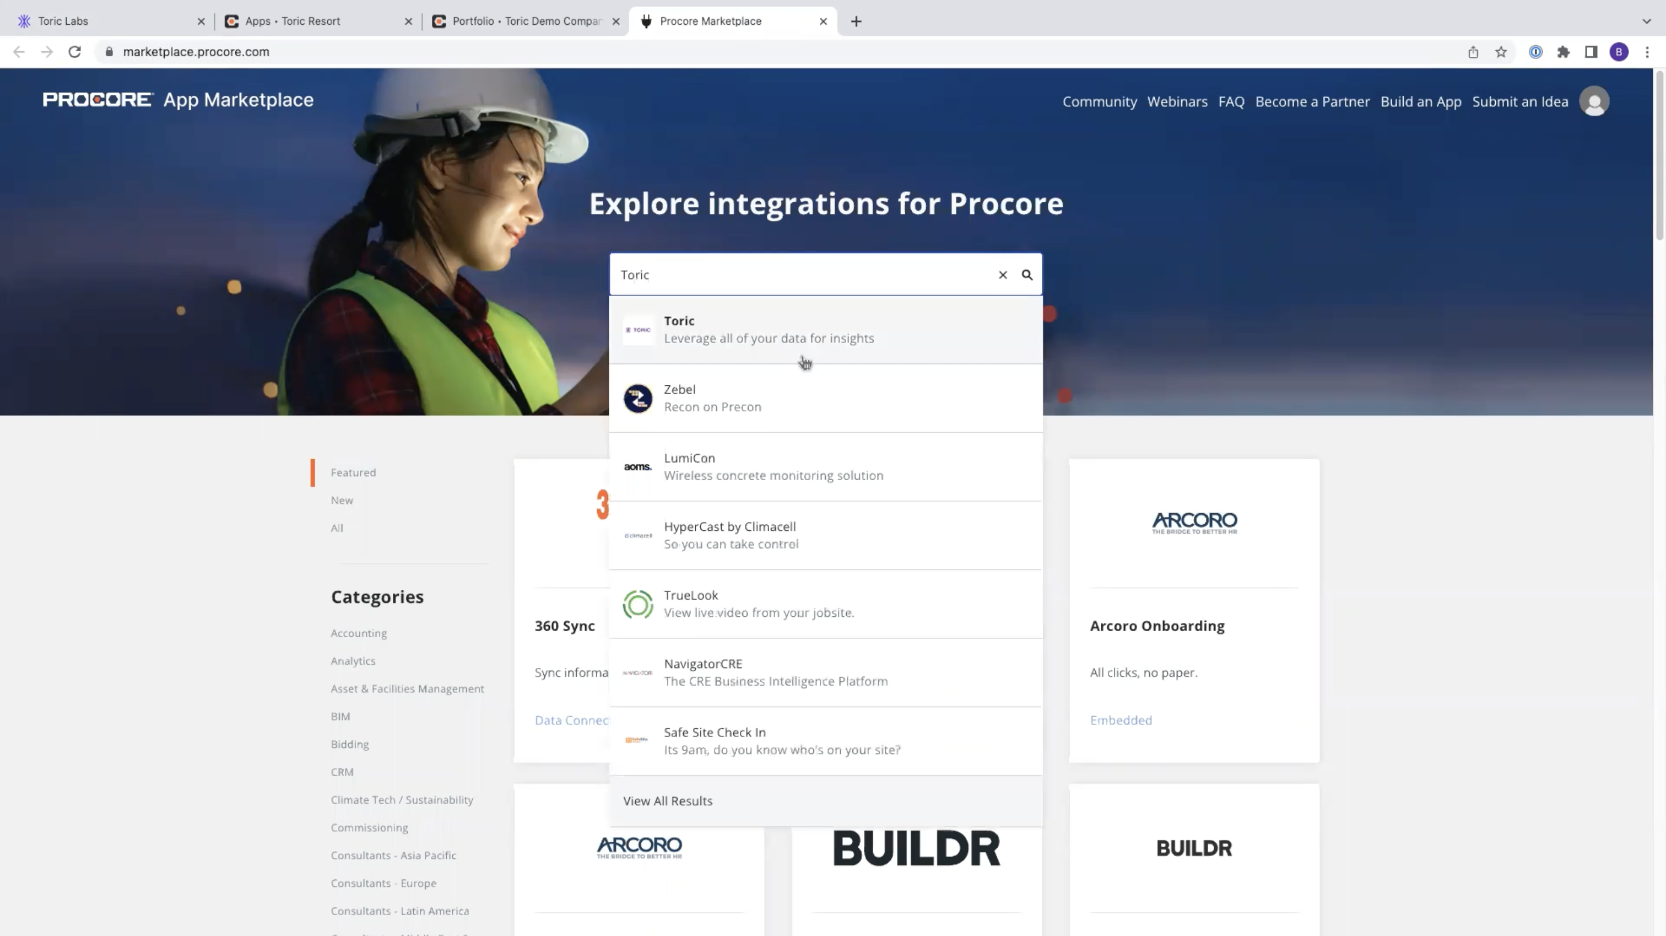Expand the tab search chevron
The width and height of the screenshot is (1666, 936).
pyautogui.click(x=1646, y=21)
